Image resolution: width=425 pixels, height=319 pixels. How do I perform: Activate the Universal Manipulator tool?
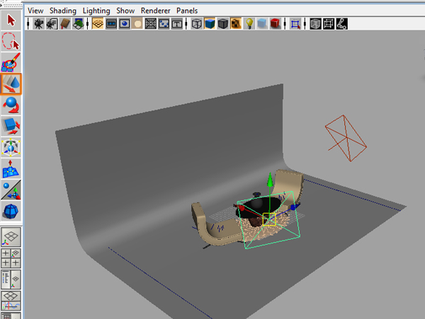pyautogui.click(x=11, y=148)
